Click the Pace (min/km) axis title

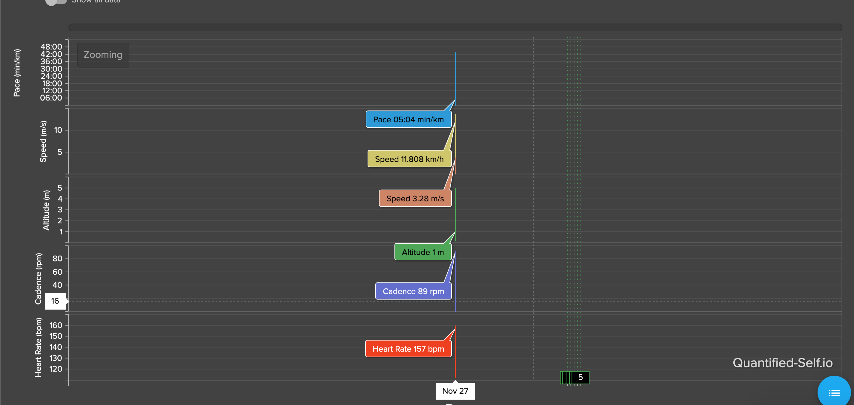pyautogui.click(x=17, y=73)
